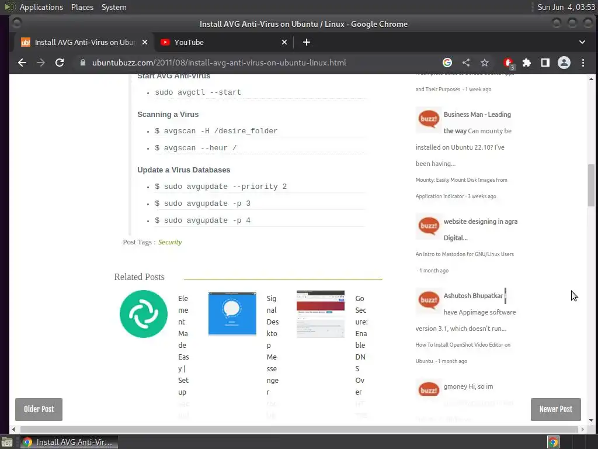Open the Google icon in address bar
Screen dimensions: 598x449
click(x=447, y=63)
